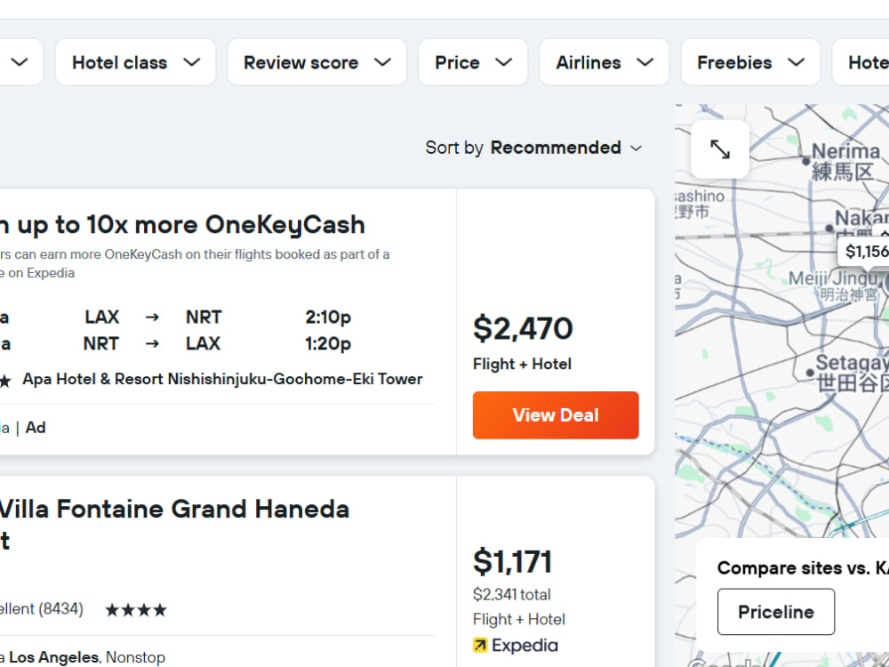Change the Sort by Recommended option

click(x=533, y=148)
